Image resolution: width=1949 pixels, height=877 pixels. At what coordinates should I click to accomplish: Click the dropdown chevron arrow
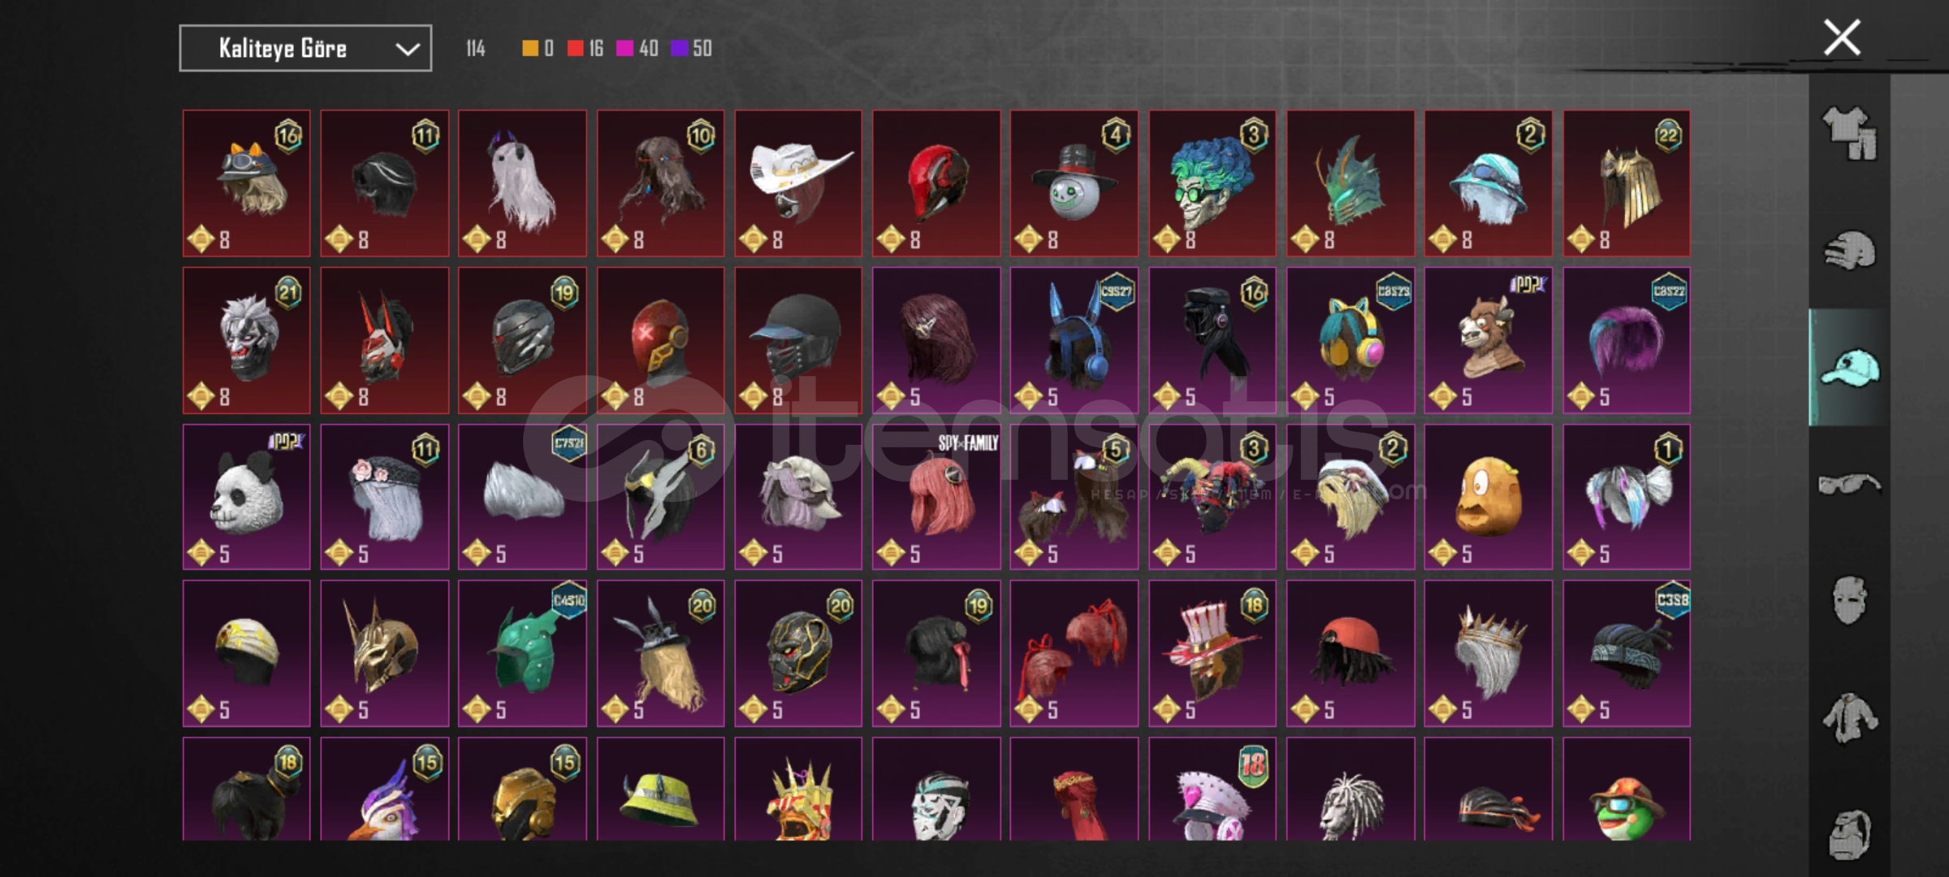pyautogui.click(x=407, y=50)
